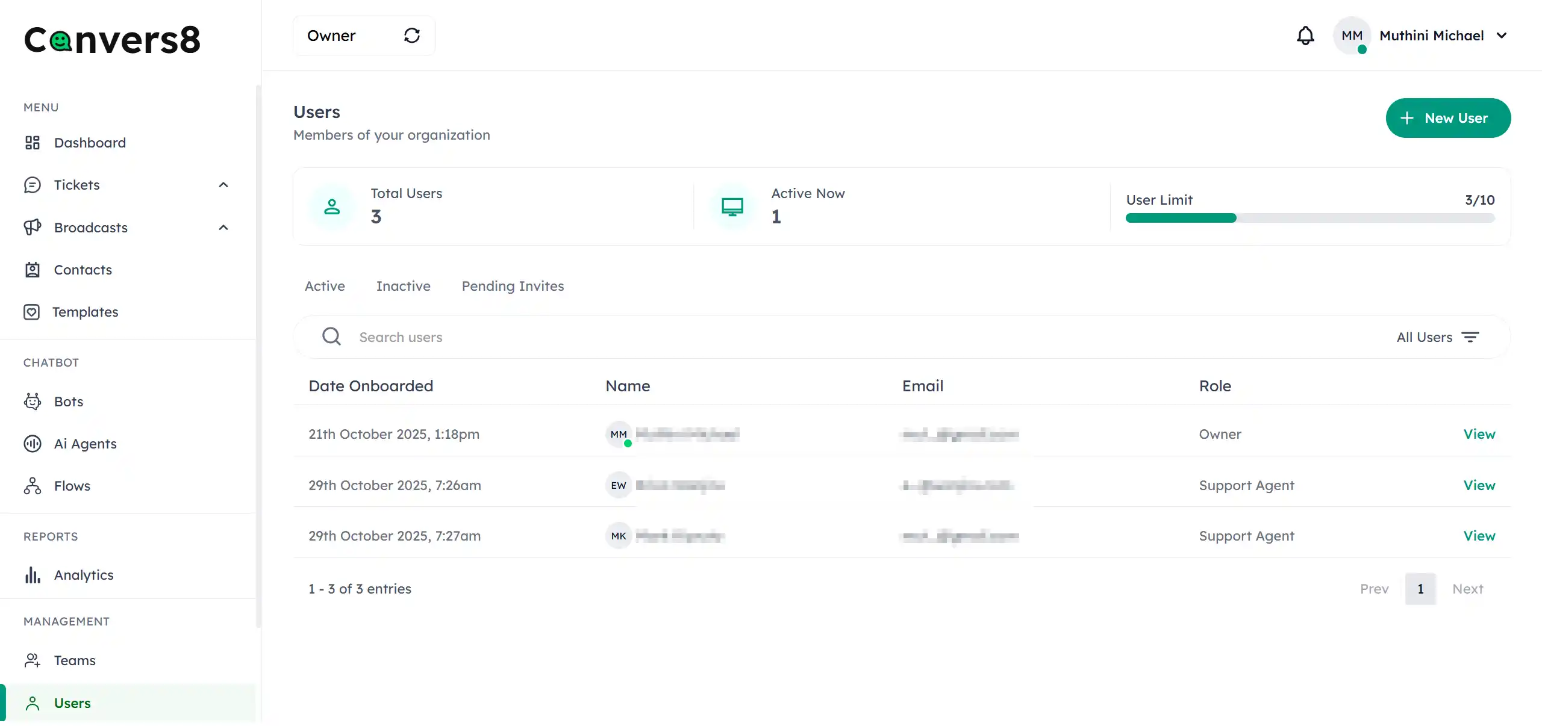Open the notifications bell
Screen dimensions: 1542x726
click(x=1305, y=36)
